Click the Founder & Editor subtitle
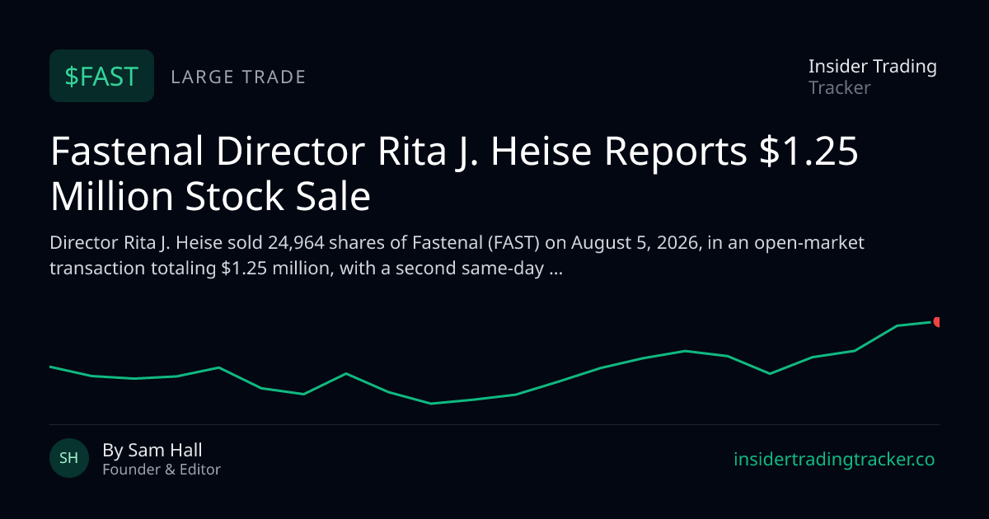The width and height of the screenshot is (989, 519). 162,470
